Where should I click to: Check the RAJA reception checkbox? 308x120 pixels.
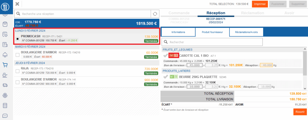pyautogui.click(x=17, y=71)
